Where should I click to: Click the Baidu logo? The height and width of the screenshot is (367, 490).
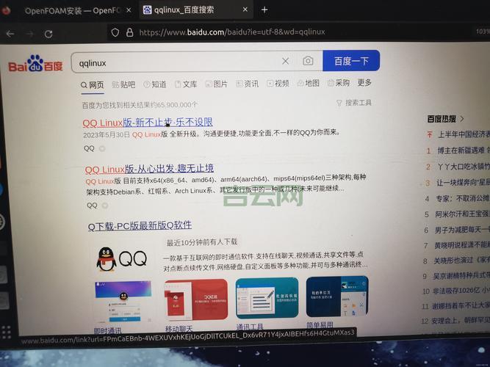35,64
